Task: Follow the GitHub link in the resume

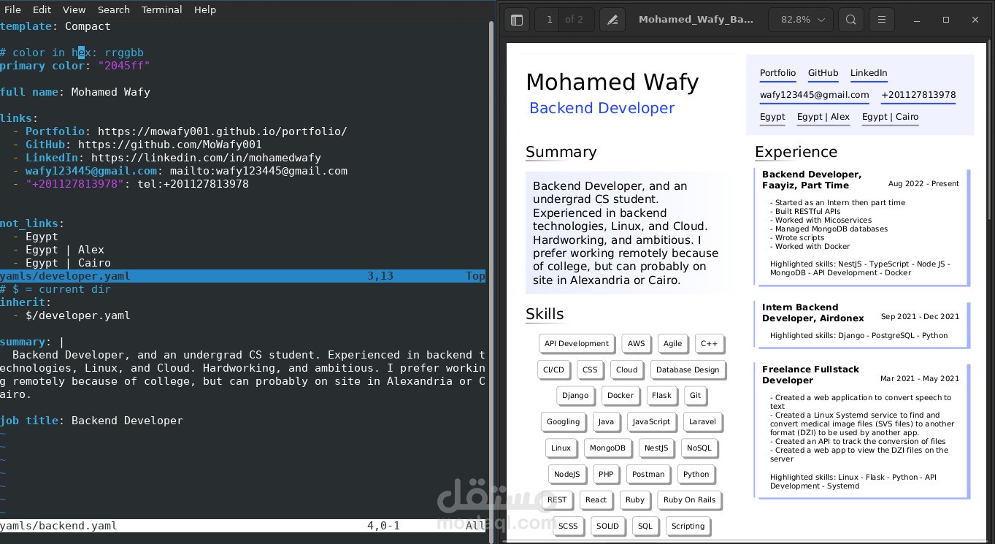Action: 823,73
